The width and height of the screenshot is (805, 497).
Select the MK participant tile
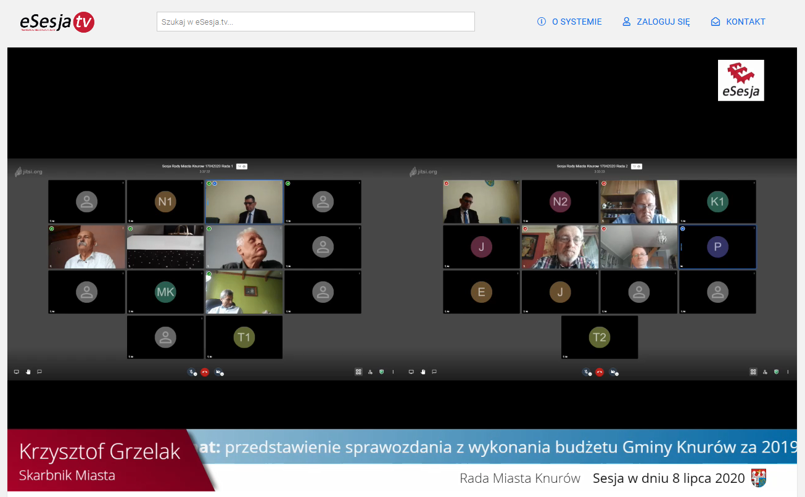pos(165,292)
